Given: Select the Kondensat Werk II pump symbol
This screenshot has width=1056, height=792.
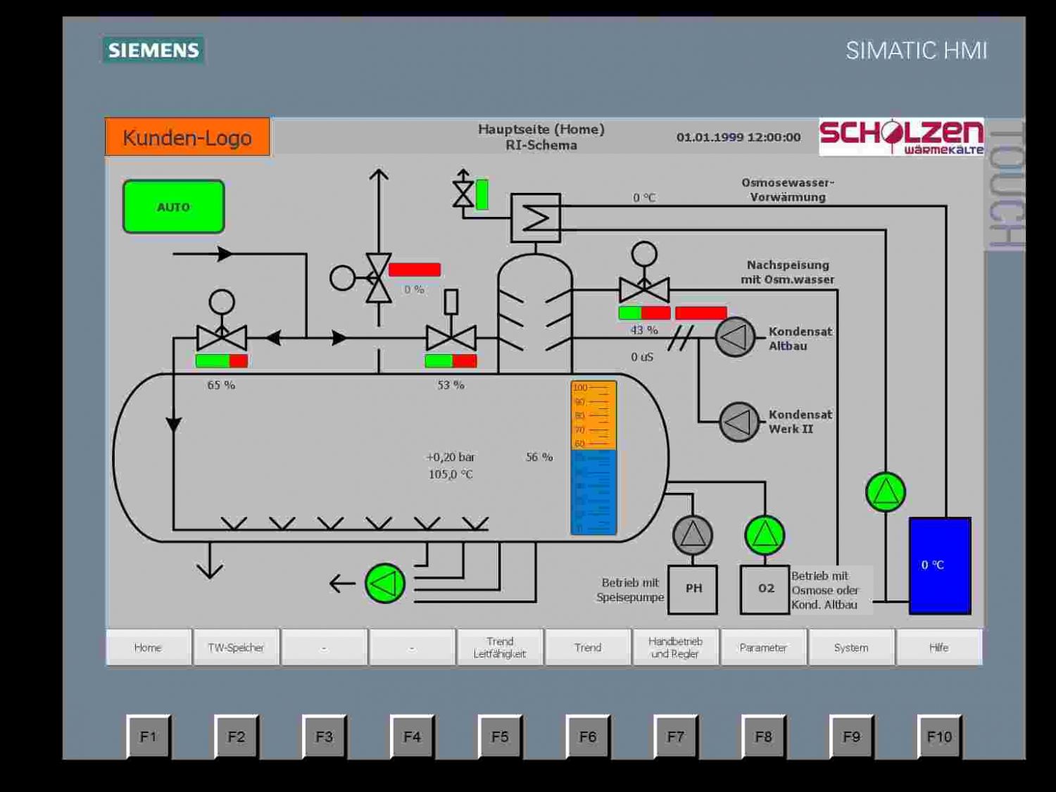Looking at the screenshot, I should [739, 422].
